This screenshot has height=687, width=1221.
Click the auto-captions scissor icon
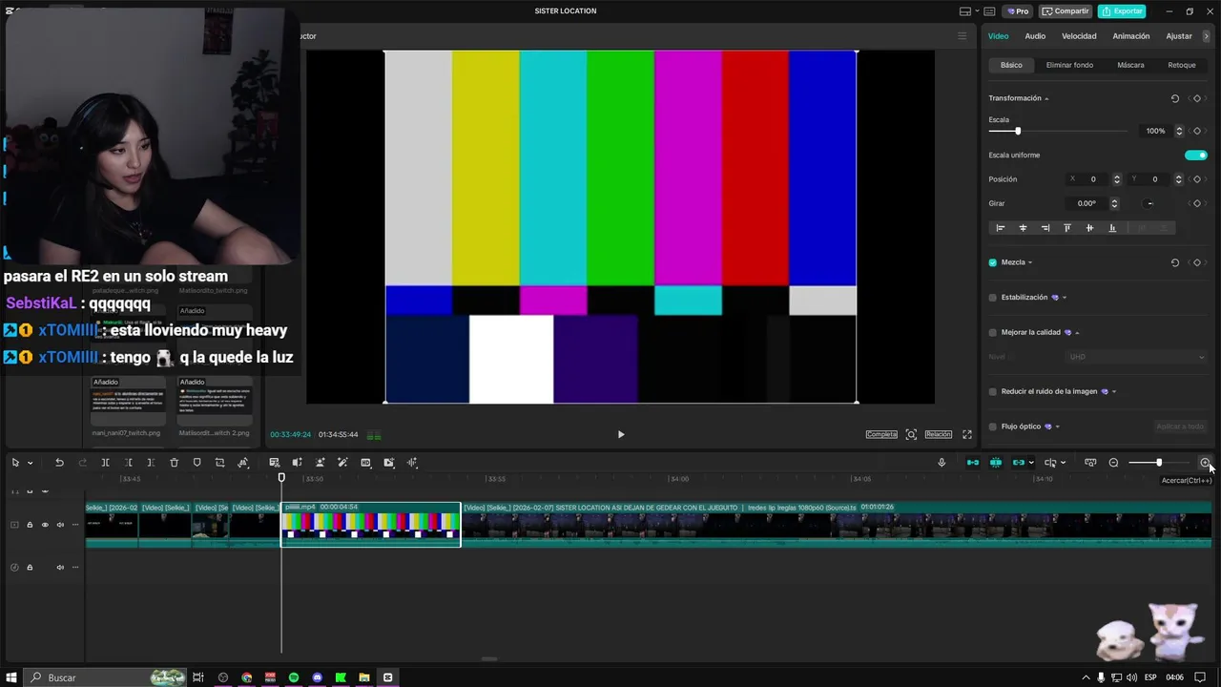(274, 463)
